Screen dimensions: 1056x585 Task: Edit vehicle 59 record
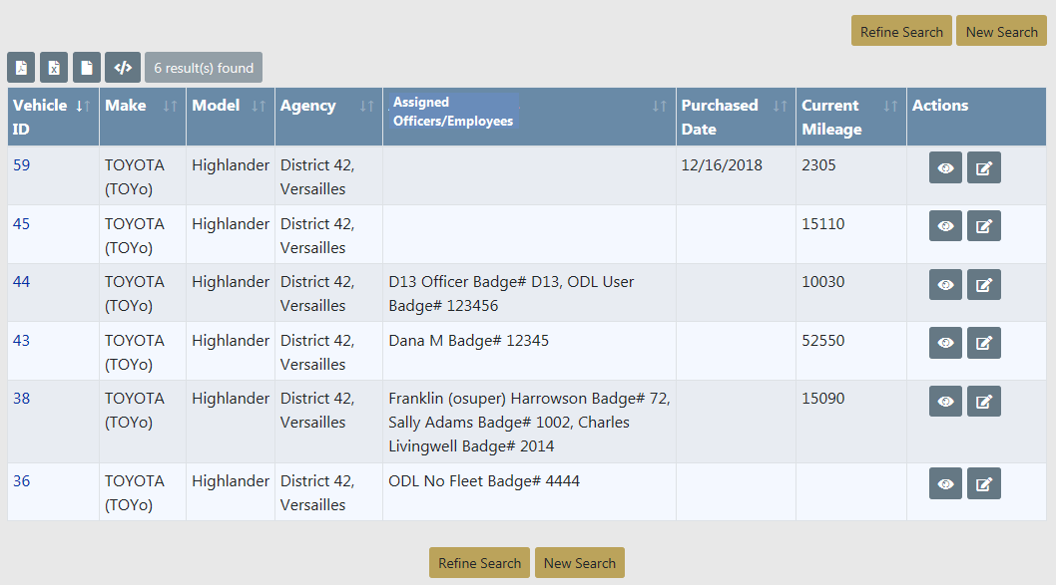[983, 167]
